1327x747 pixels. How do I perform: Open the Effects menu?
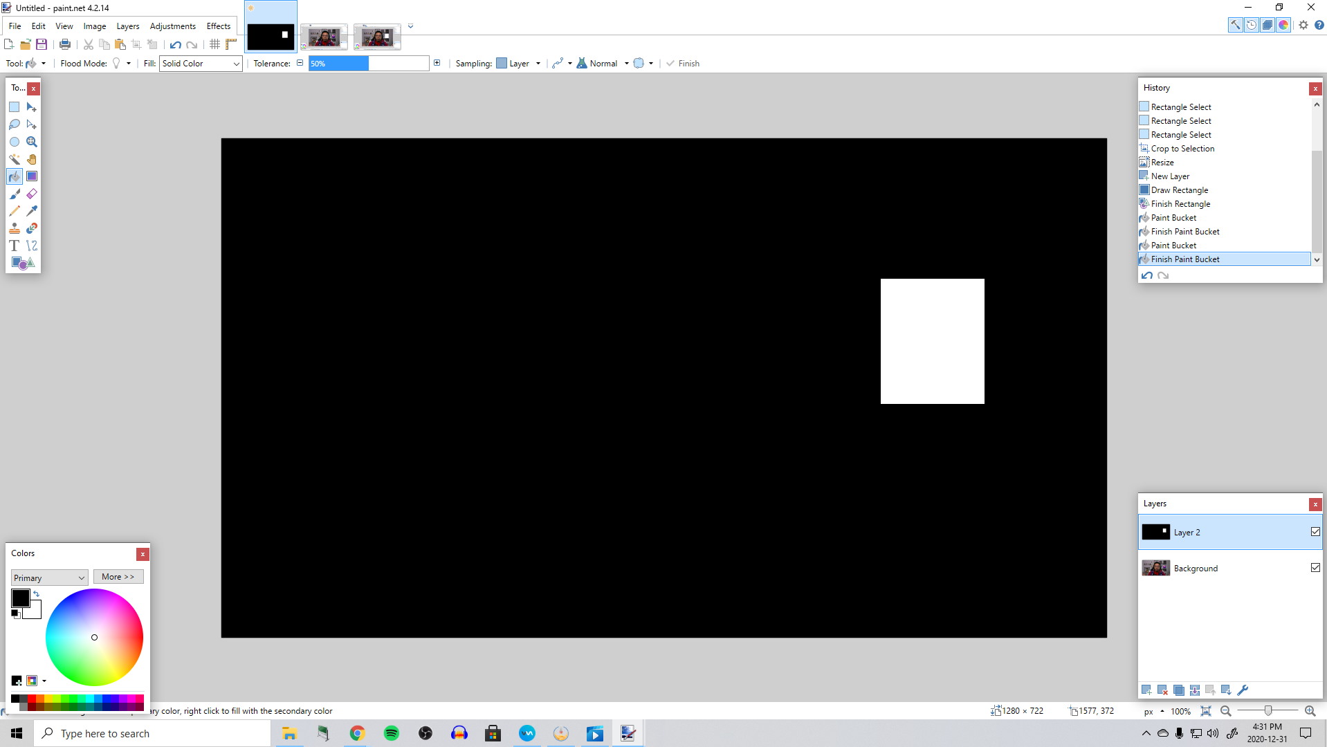pos(219,26)
